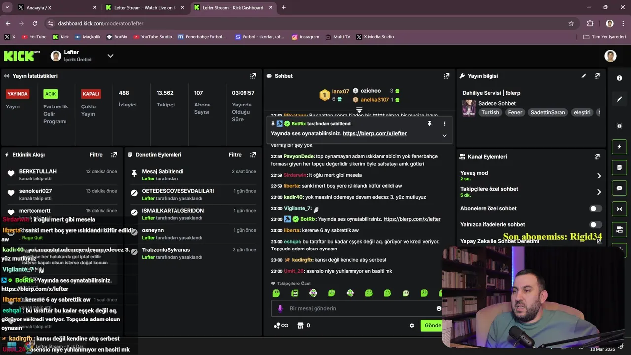The height and width of the screenshot is (355, 631).
Task: Click the SadettinSaran tag
Action: [x=548, y=113]
